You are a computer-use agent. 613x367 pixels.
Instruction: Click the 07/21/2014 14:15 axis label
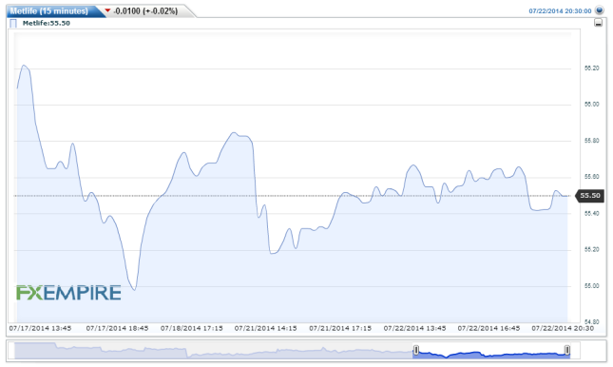265,328
